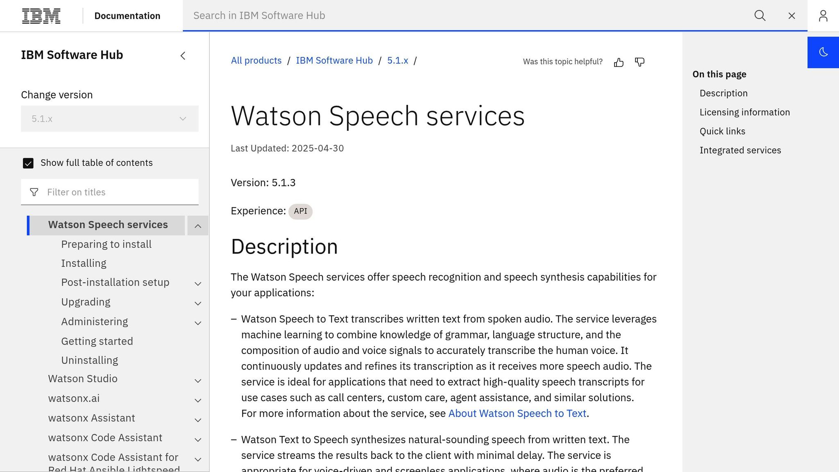The image size is (839, 472).
Task: Open the 5.1.x Change version dropdown
Action: 109,118
